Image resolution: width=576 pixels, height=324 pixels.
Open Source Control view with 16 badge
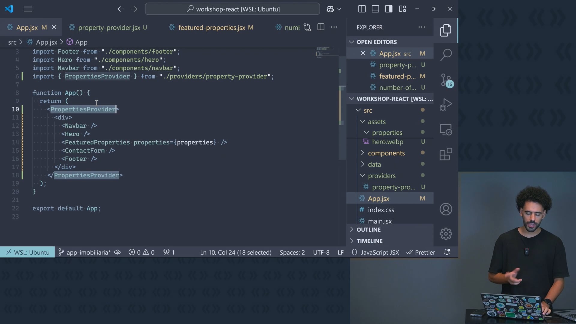[x=446, y=80]
